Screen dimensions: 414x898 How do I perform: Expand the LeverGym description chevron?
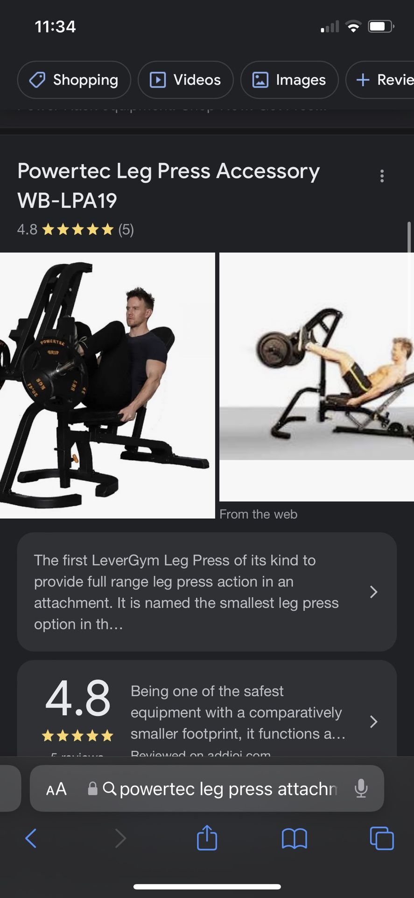point(373,592)
